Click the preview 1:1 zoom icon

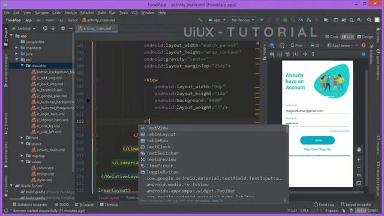tap(359, 175)
